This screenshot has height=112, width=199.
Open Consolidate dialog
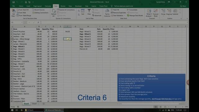(x=132, y=10)
